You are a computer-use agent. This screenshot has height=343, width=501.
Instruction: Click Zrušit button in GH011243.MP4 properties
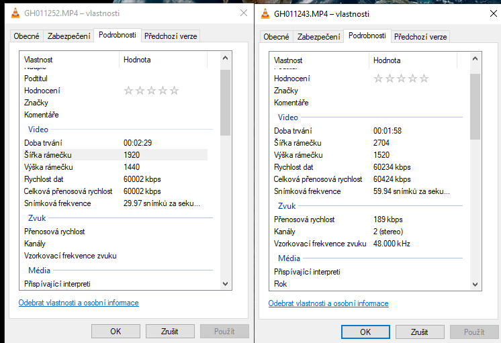[x=420, y=332]
